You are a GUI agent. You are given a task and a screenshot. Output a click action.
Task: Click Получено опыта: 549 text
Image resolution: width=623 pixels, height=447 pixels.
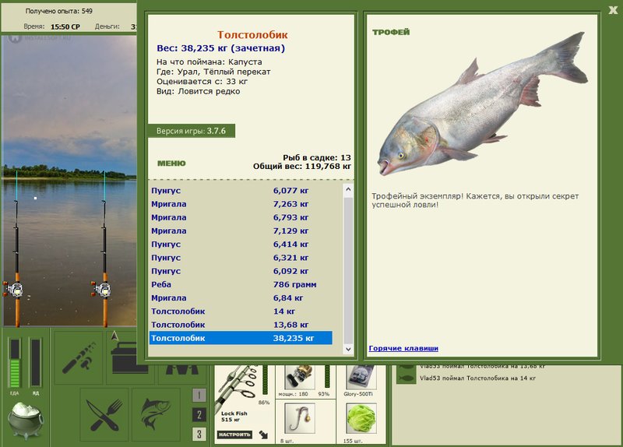pos(59,11)
